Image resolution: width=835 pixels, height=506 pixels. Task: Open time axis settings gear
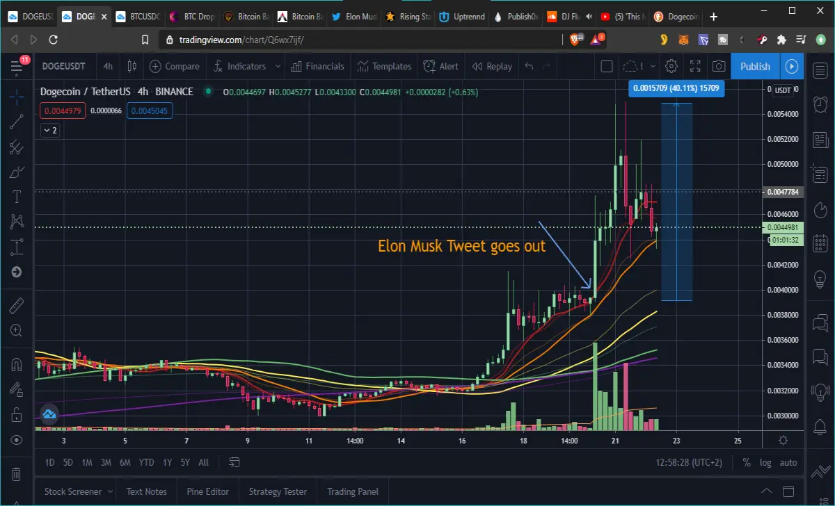click(x=784, y=440)
